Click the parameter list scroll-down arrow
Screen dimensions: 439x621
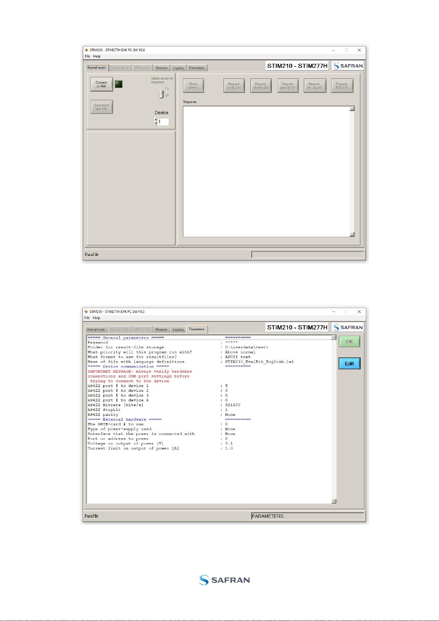click(334, 501)
